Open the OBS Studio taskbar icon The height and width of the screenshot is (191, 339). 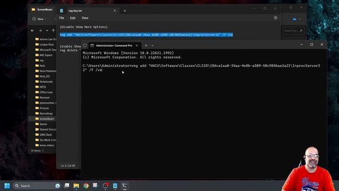[105, 186]
